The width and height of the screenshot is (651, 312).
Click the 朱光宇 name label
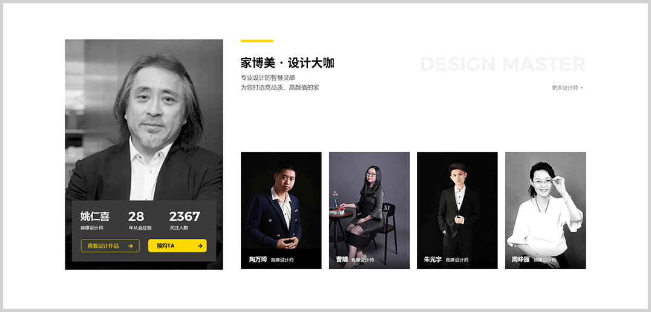tap(433, 260)
